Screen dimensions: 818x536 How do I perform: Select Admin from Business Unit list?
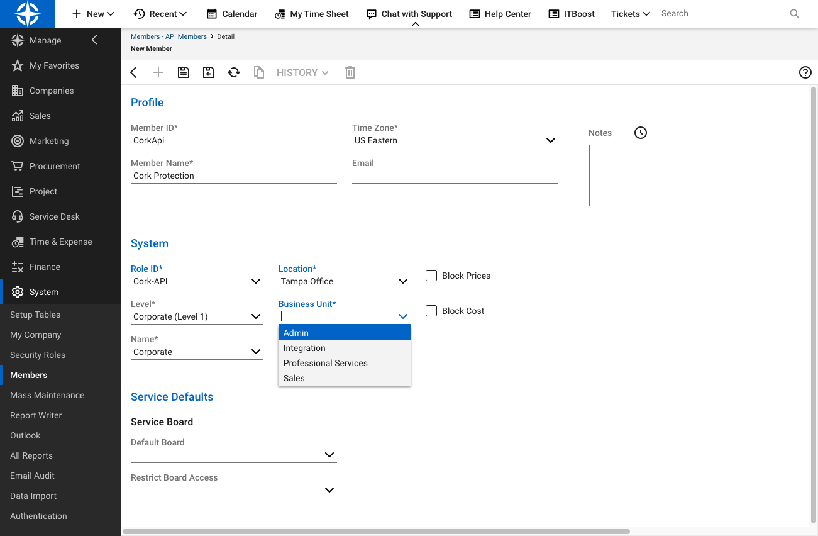(x=345, y=333)
